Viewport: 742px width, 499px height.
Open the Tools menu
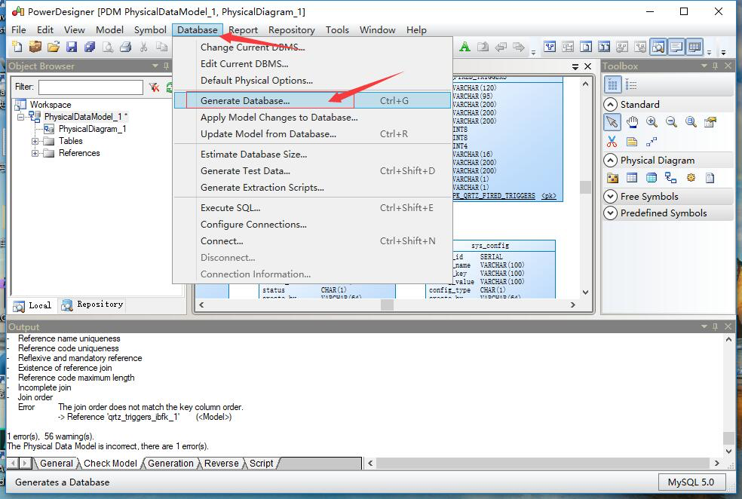click(337, 30)
